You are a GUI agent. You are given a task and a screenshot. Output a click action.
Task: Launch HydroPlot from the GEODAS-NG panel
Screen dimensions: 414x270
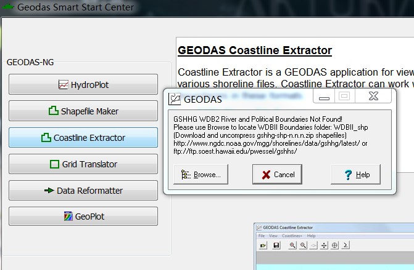83,84
